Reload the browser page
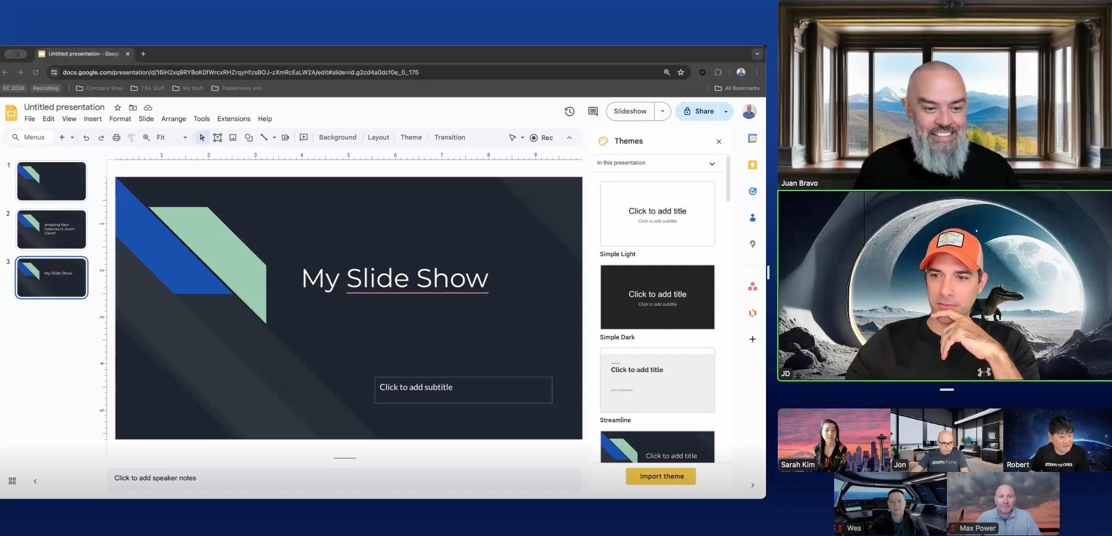This screenshot has width=1112, height=536. point(36,72)
